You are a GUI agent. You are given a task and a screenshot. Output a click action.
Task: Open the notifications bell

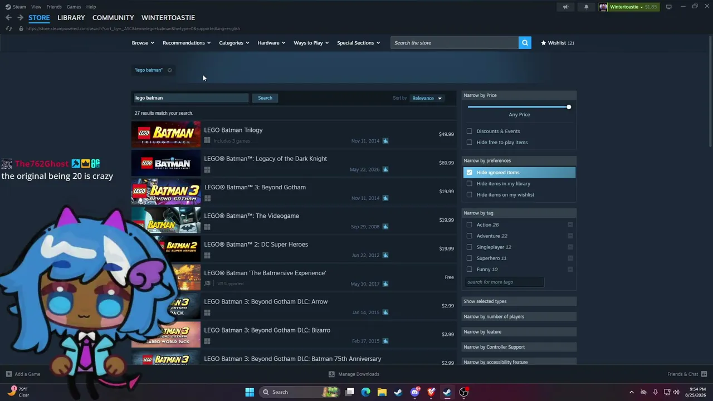(x=586, y=7)
